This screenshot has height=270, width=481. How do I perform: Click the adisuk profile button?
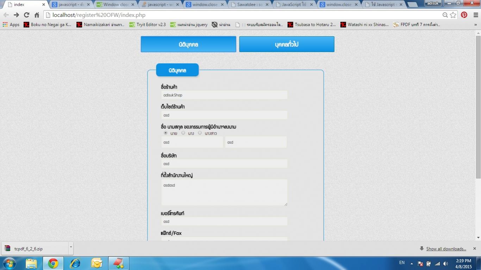point(433,3)
